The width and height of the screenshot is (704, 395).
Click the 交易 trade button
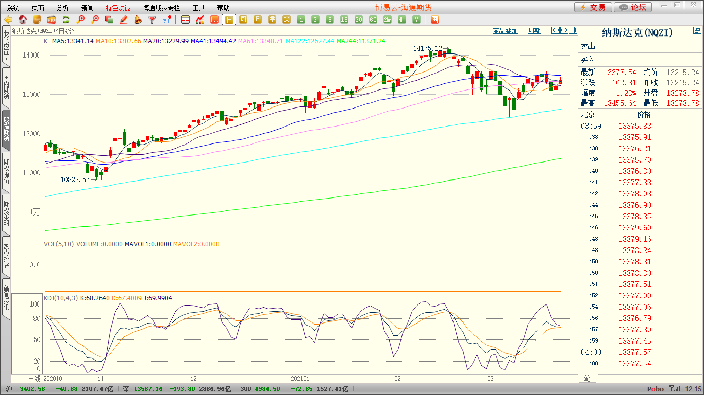pos(593,7)
